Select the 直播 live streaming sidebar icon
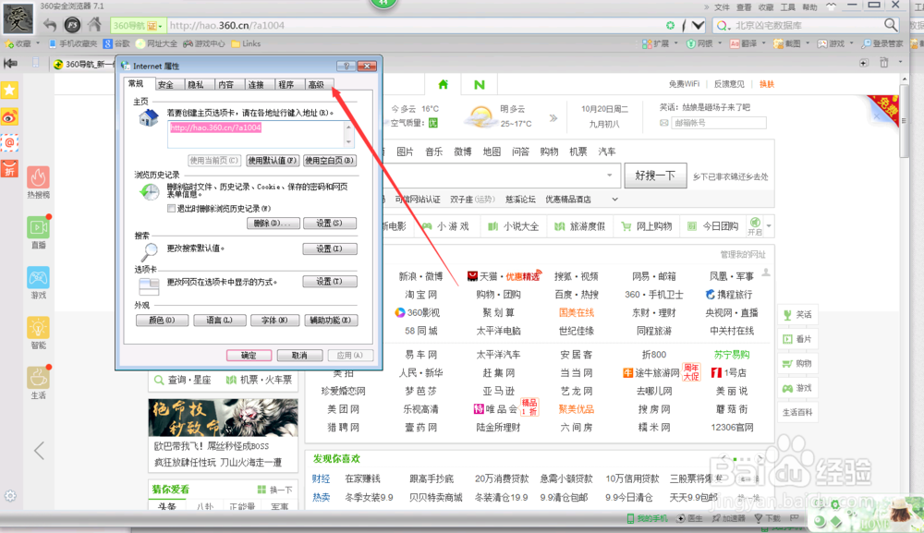 (38, 228)
